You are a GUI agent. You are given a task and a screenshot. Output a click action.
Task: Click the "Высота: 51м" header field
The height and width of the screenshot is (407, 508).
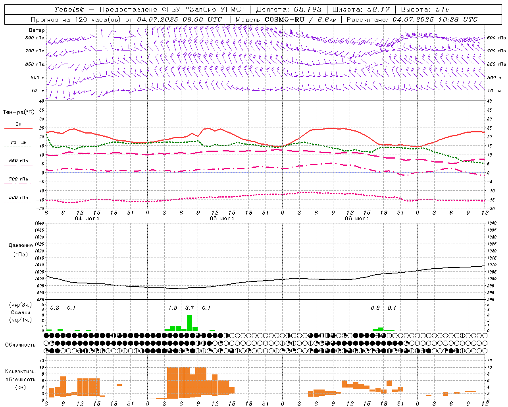pyautogui.click(x=425, y=10)
